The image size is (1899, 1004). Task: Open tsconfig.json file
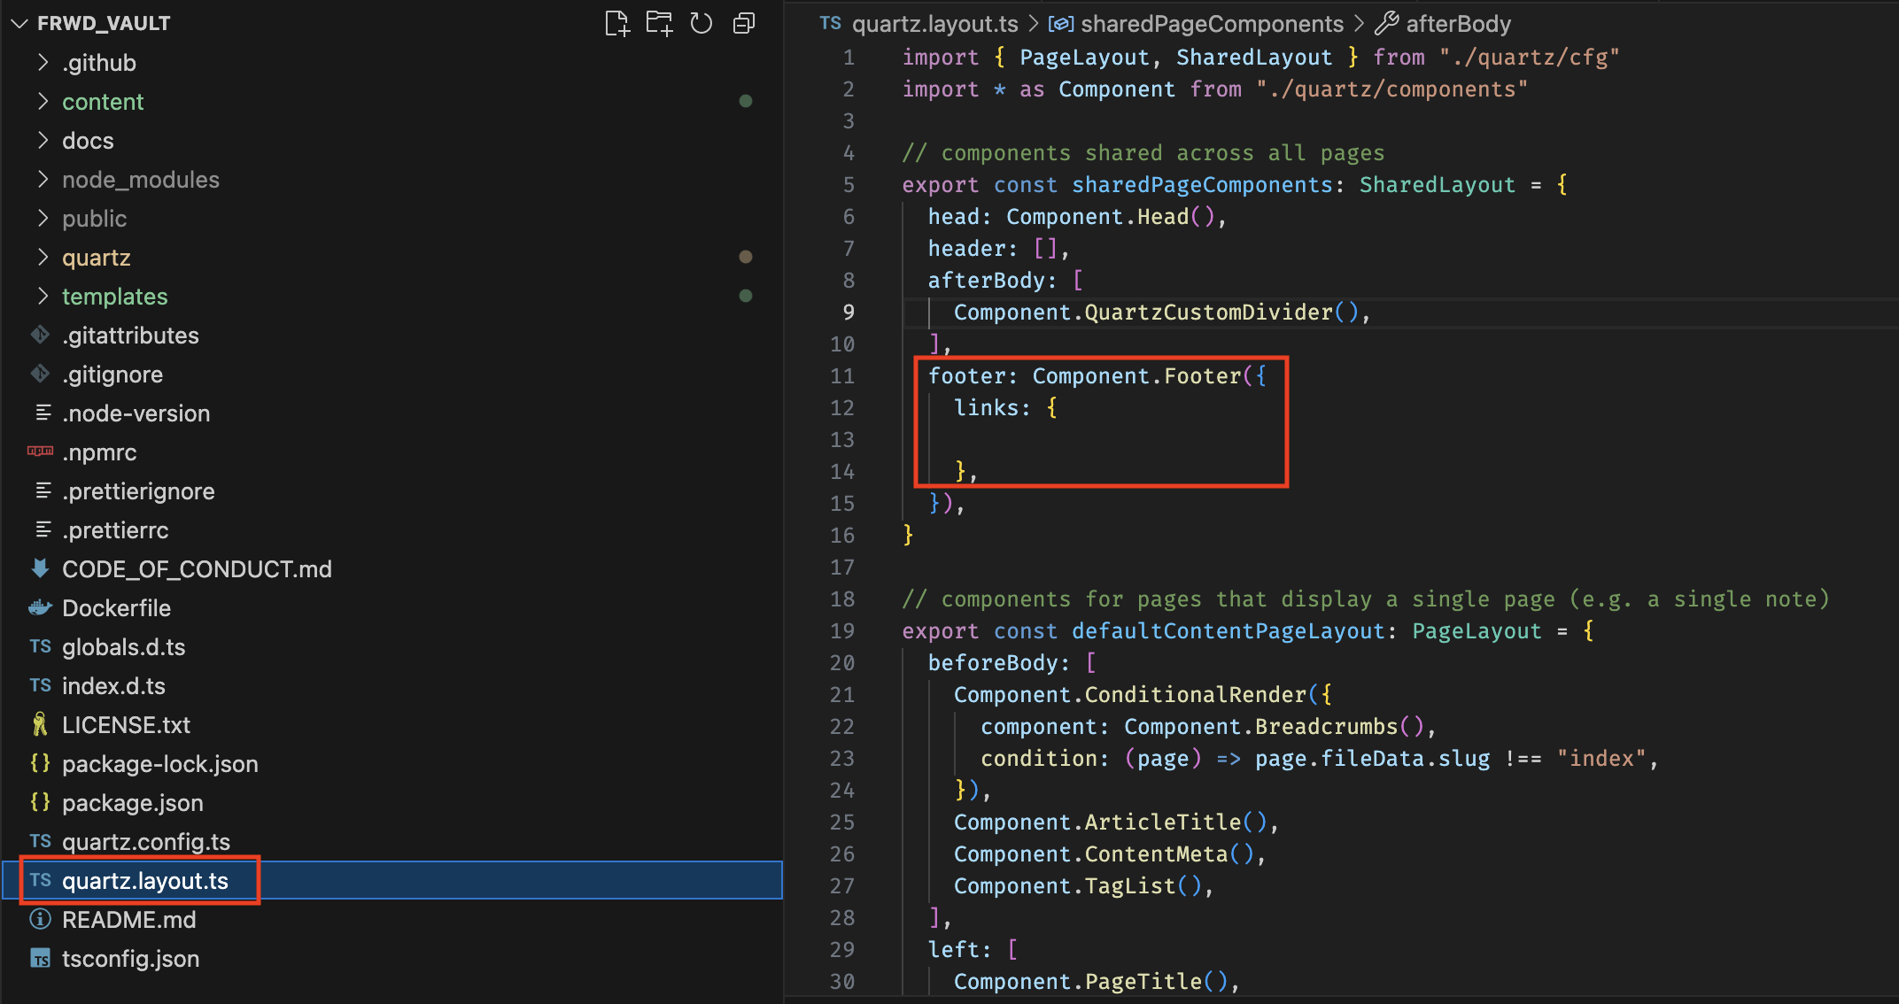tap(130, 959)
